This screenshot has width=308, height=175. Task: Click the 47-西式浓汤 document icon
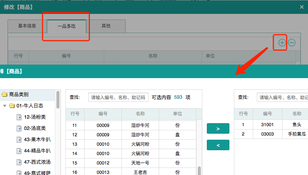[x=19, y=162]
